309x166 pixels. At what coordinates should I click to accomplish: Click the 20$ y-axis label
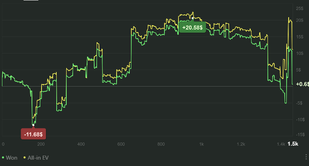[x=300, y=20]
